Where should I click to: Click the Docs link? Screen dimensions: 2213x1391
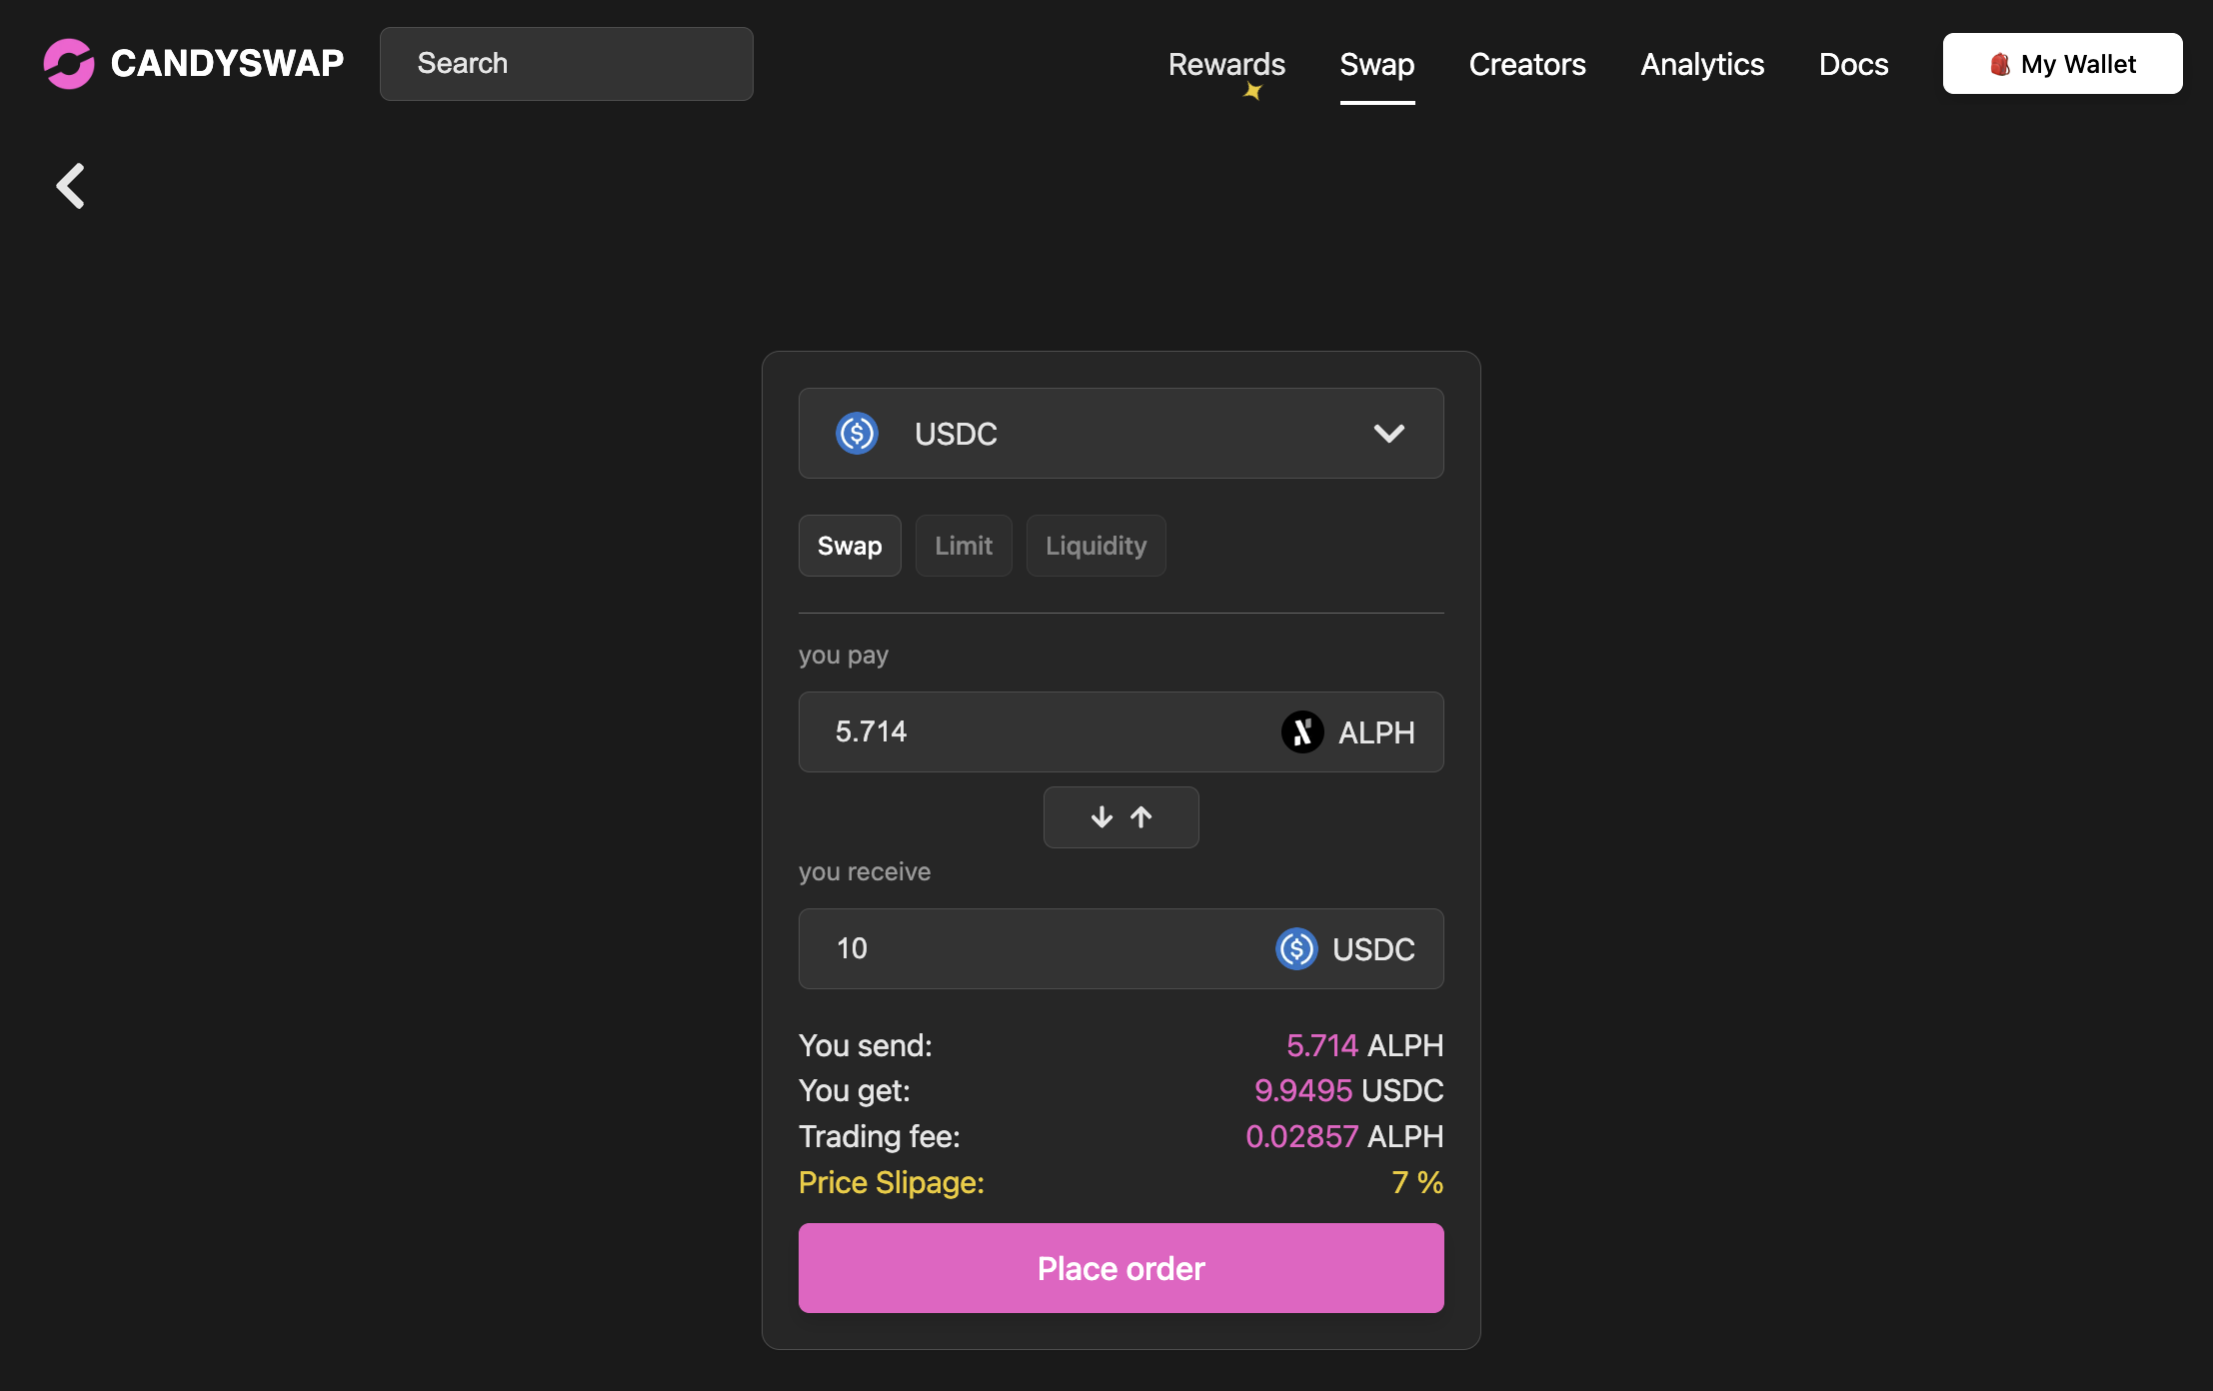click(x=1853, y=64)
